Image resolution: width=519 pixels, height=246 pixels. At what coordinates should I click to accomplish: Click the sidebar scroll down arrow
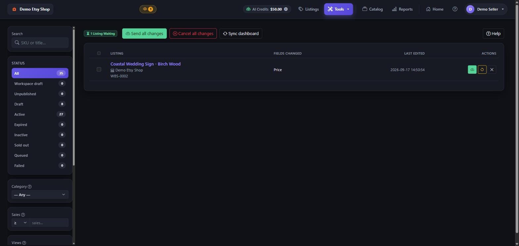click(73, 244)
